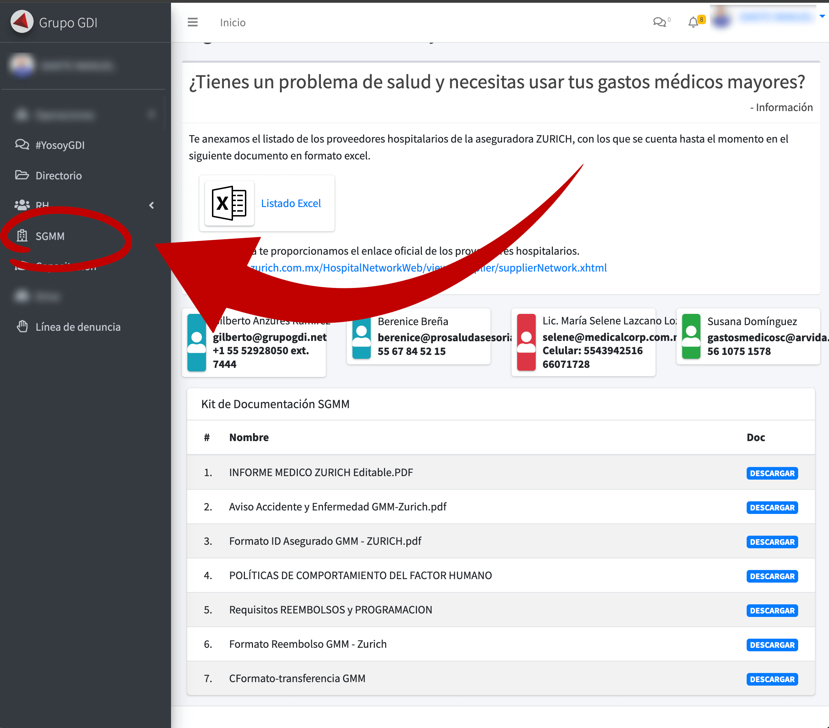Click the Grupo GDI logo icon
Viewport: 829px width, 728px height.
(21, 21)
